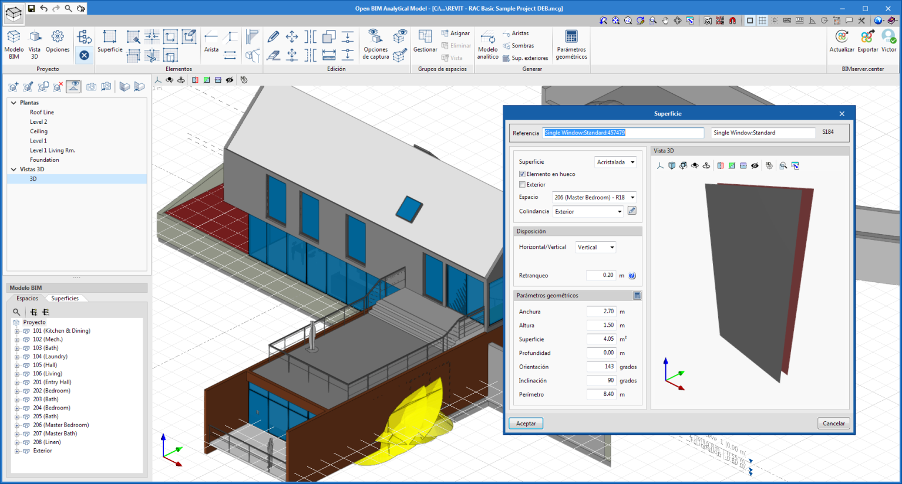The image size is (902, 484).
Task: Select the Superficie tool in Elementos
Action: (x=110, y=38)
